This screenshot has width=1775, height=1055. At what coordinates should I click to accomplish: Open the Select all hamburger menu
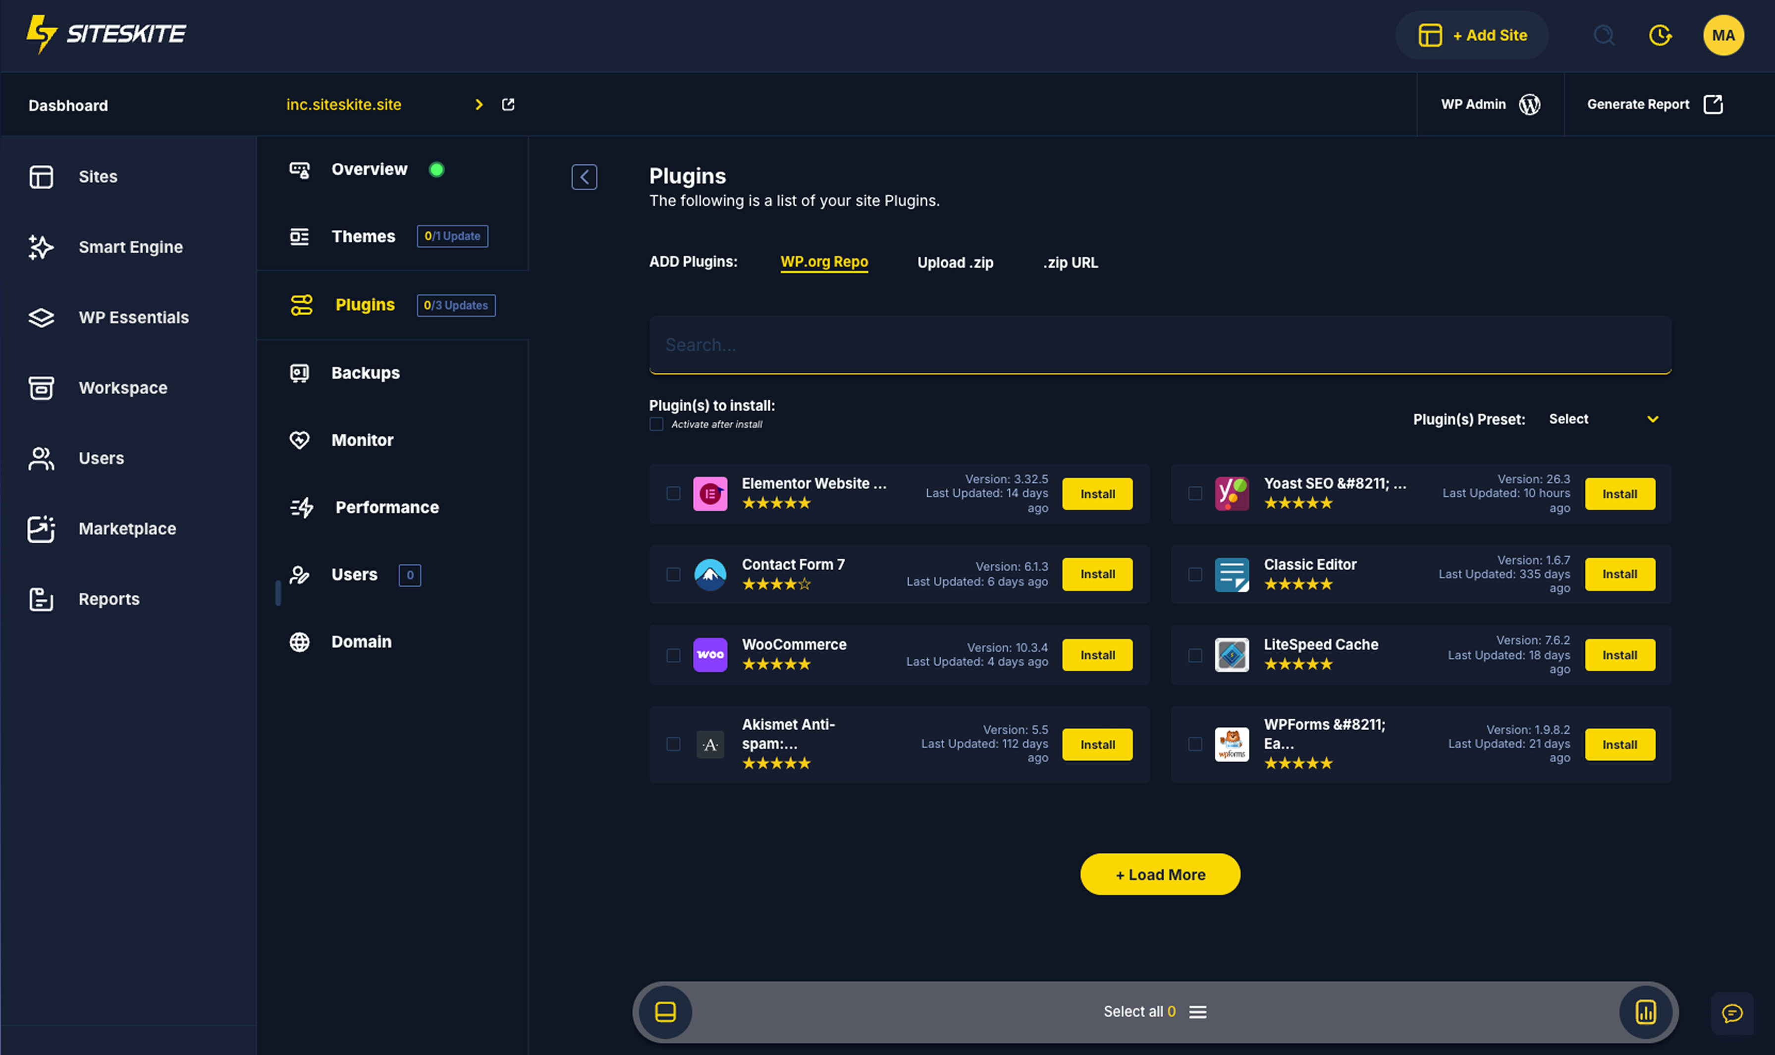(x=1198, y=1011)
